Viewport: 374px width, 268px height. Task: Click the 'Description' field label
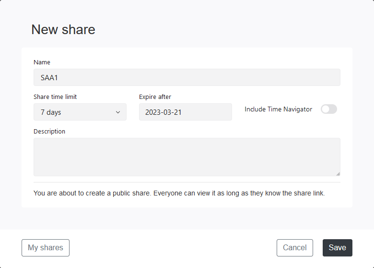[49, 132]
